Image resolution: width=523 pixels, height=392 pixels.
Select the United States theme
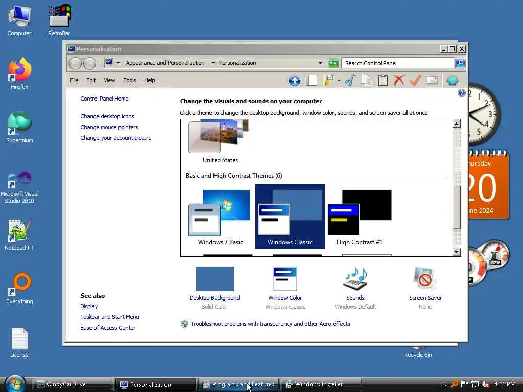220,143
